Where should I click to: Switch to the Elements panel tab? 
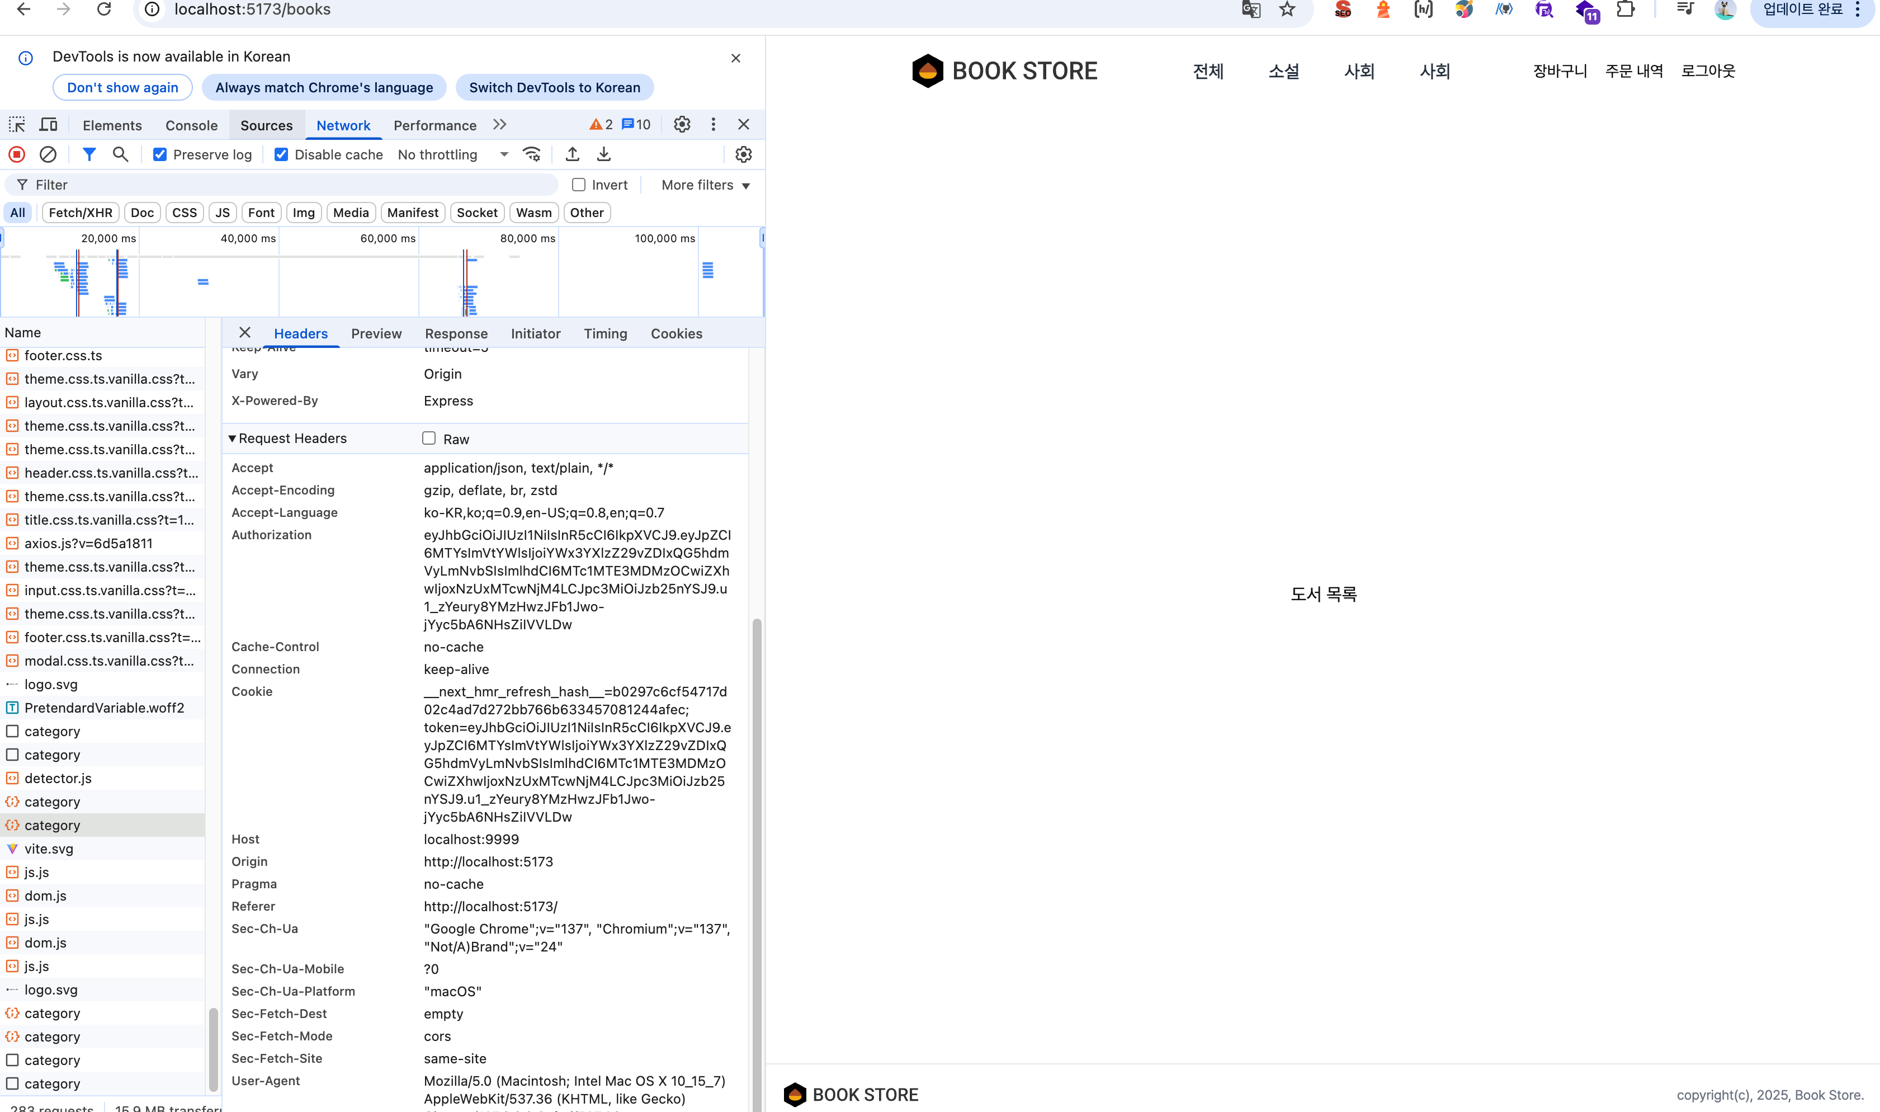(x=112, y=125)
